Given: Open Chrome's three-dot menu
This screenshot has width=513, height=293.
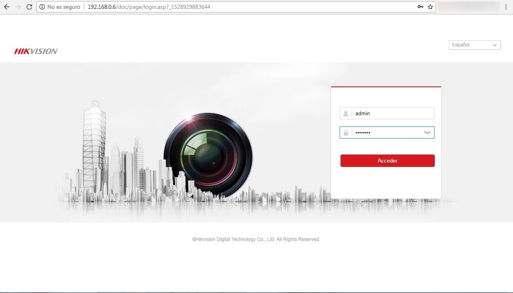Looking at the screenshot, I should point(506,6).
